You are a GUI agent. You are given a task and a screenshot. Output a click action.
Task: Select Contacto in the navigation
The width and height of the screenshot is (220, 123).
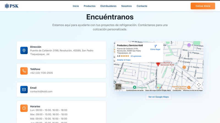[142, 6]
